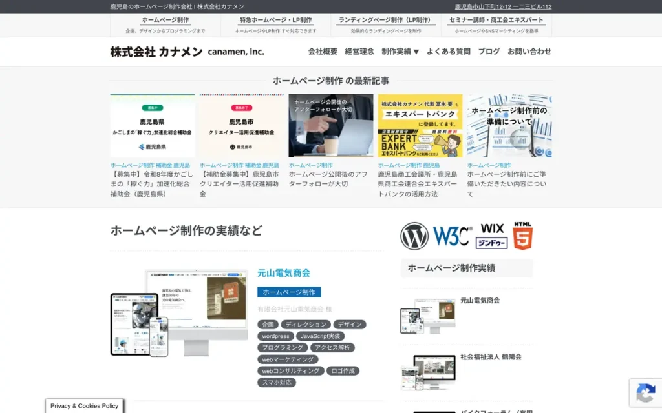
Task: Open お問い合わせ contact page
Action: (x=529, y=52)
